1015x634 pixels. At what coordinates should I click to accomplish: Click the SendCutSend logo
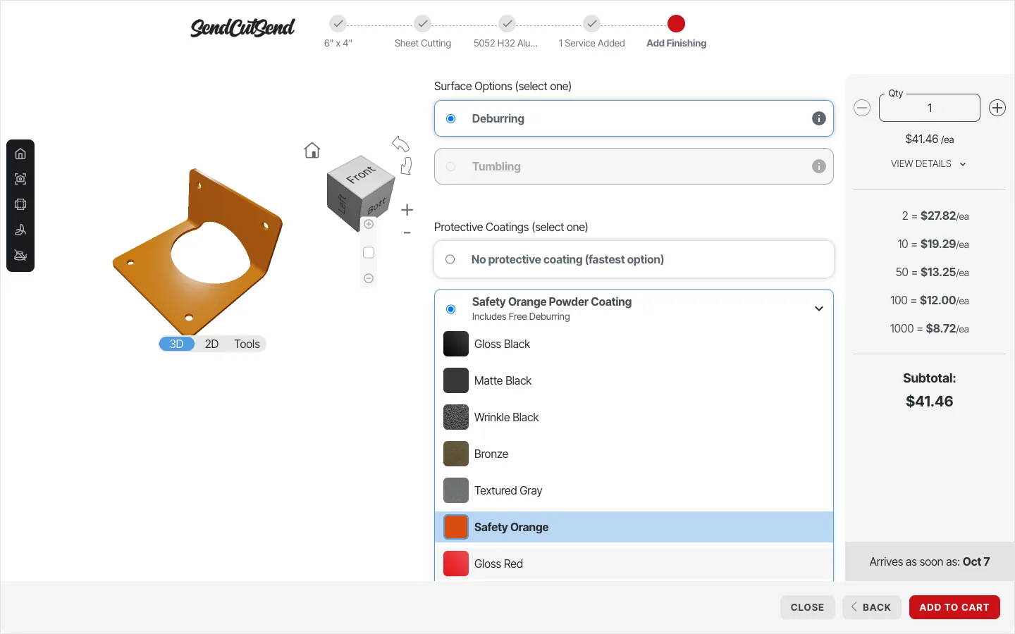[242, 27]
